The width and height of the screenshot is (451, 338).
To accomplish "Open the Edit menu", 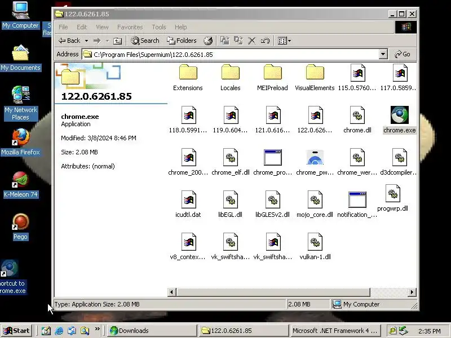I will [x=82, y=27].
